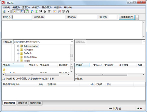
Task: Click the refresh file lists icon
Action: coord(32,11)
